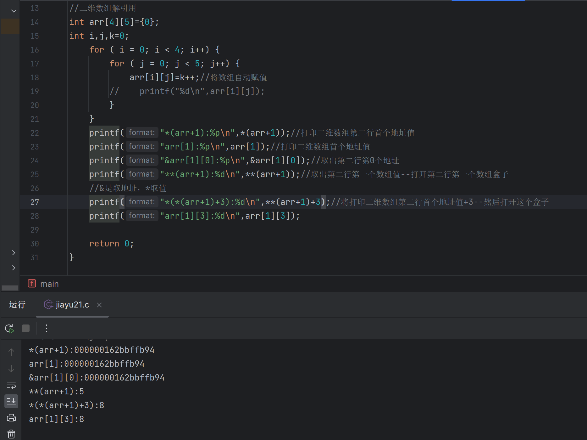587x440 pixels.
Task: Click the commented-out printf on line 19
Action: tap(187, 91)
